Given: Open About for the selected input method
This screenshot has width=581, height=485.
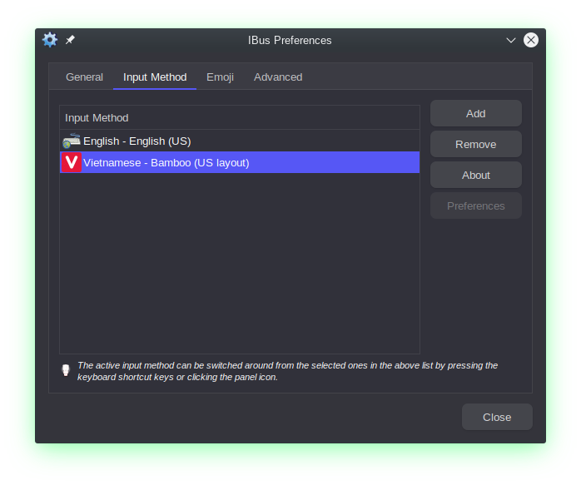Looking at the screenshot, I should pyautogui.click(x=475, y=175).
